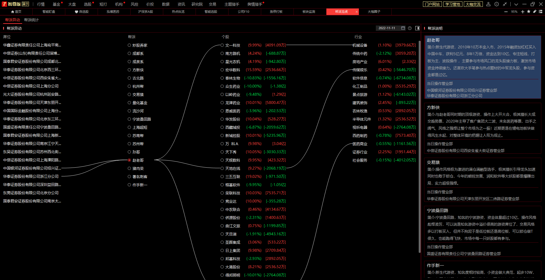Click the shrink/compress window arrows icon
Viewport: 545px width, 280px height.
coord(505,4)
